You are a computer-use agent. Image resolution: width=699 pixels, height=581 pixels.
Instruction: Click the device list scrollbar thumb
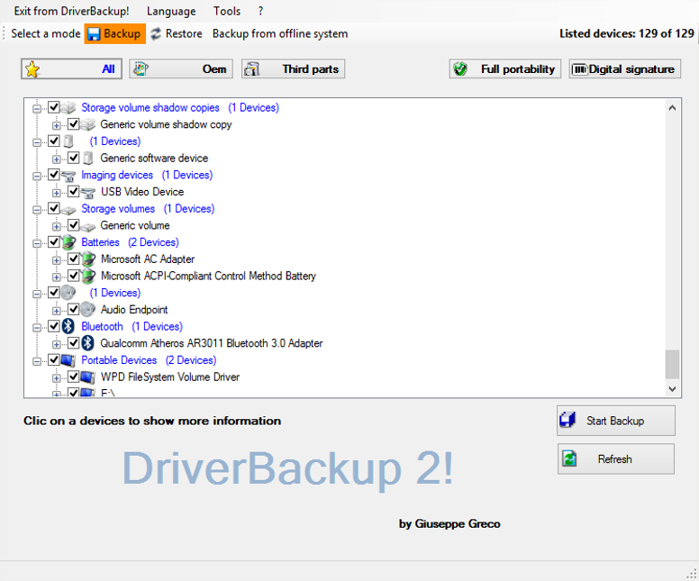672,364
